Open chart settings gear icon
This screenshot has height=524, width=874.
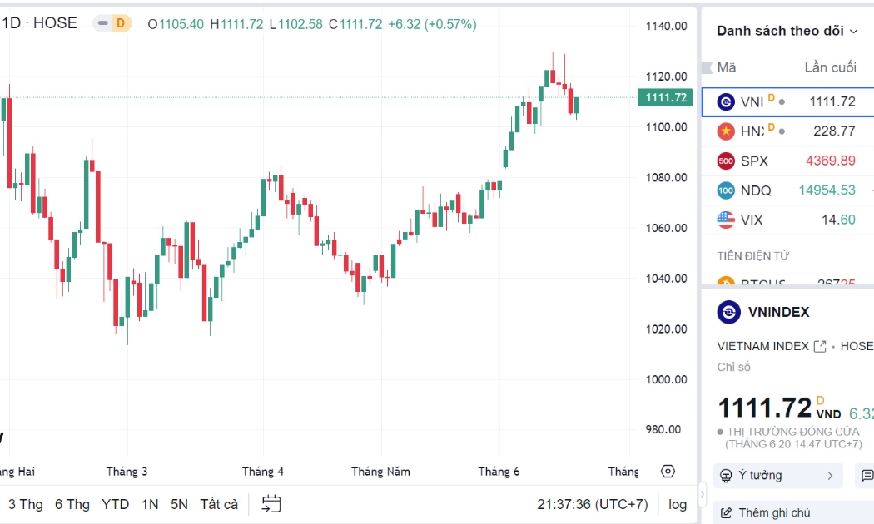click(x=668, y=471)
